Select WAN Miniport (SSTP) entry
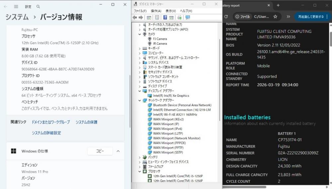This screenshot has height=189, width=332. [168, 153]
